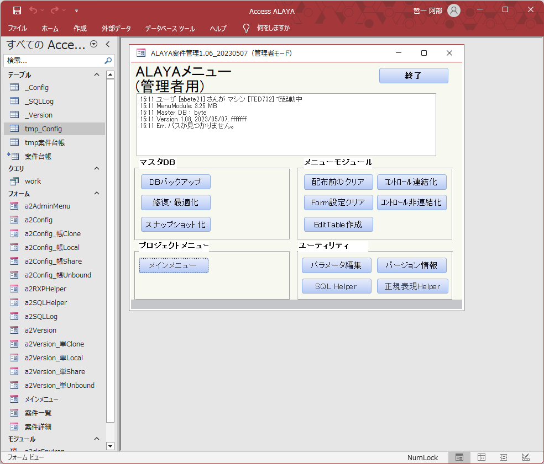The image size is (544, 464).
Task: Select the work query icon
Action: [x=14, y=181]
